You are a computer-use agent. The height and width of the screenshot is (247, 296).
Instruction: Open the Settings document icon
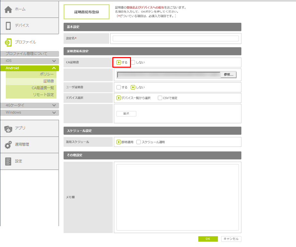pos(8,161)
